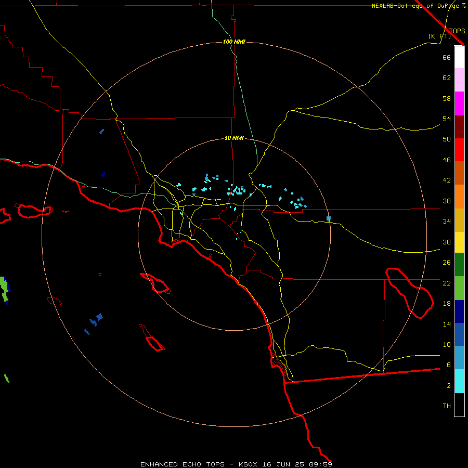Click the TOPS legend title
Image resolution: width=468 pixels, height=468 pixels.
pos(457,31)
